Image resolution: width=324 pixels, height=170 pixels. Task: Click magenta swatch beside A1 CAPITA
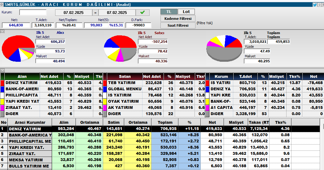tap(208, 108)
